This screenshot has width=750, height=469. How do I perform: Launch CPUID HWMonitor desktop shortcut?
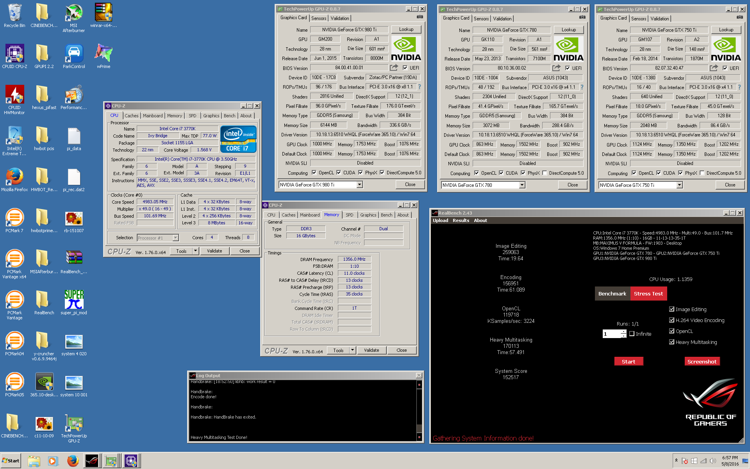click(x=14, y=100)
